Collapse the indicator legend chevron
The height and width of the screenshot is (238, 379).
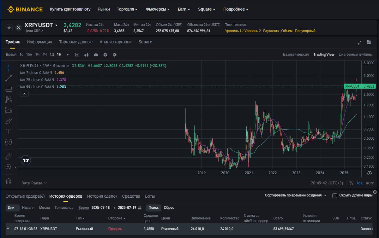(24, 94)
